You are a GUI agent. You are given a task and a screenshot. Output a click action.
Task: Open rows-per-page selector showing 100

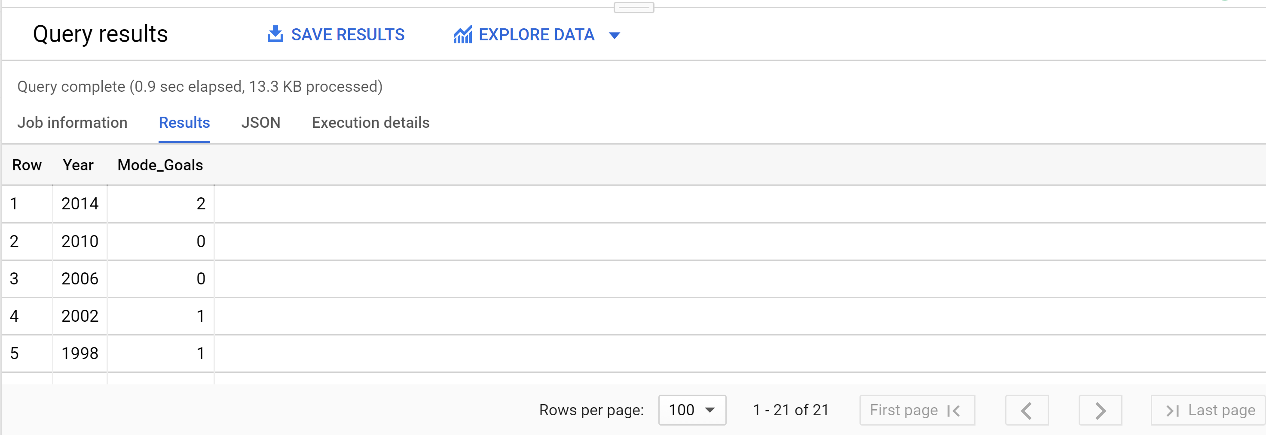tap(692, 410)
